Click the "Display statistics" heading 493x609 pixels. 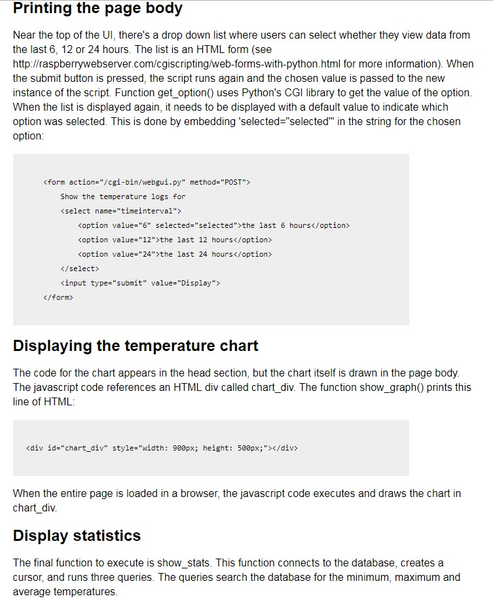(77, 536)
